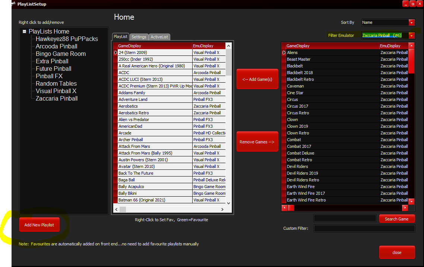The height and width of the screenshot is (267, 424).
Task: Click left arrow of right grid horizontal scrollbar
Action: tap(285, 208)
